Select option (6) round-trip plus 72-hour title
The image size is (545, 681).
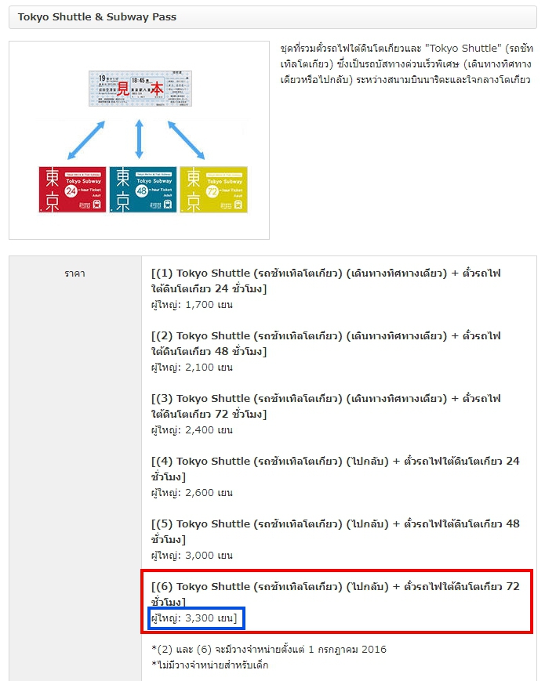click(335, 594)
